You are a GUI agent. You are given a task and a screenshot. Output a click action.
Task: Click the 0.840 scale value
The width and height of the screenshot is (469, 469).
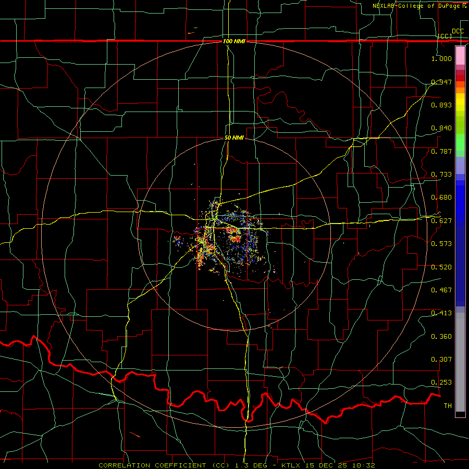[441, 128]
